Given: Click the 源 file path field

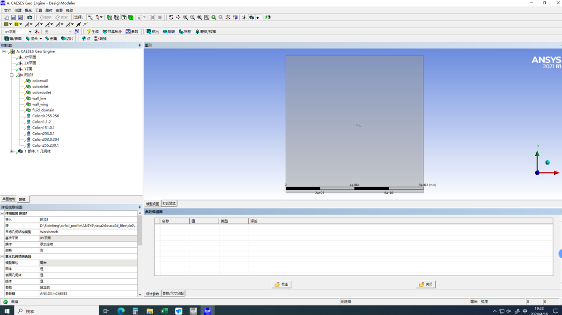Looking at the screenshot, I should pos(88,226).
